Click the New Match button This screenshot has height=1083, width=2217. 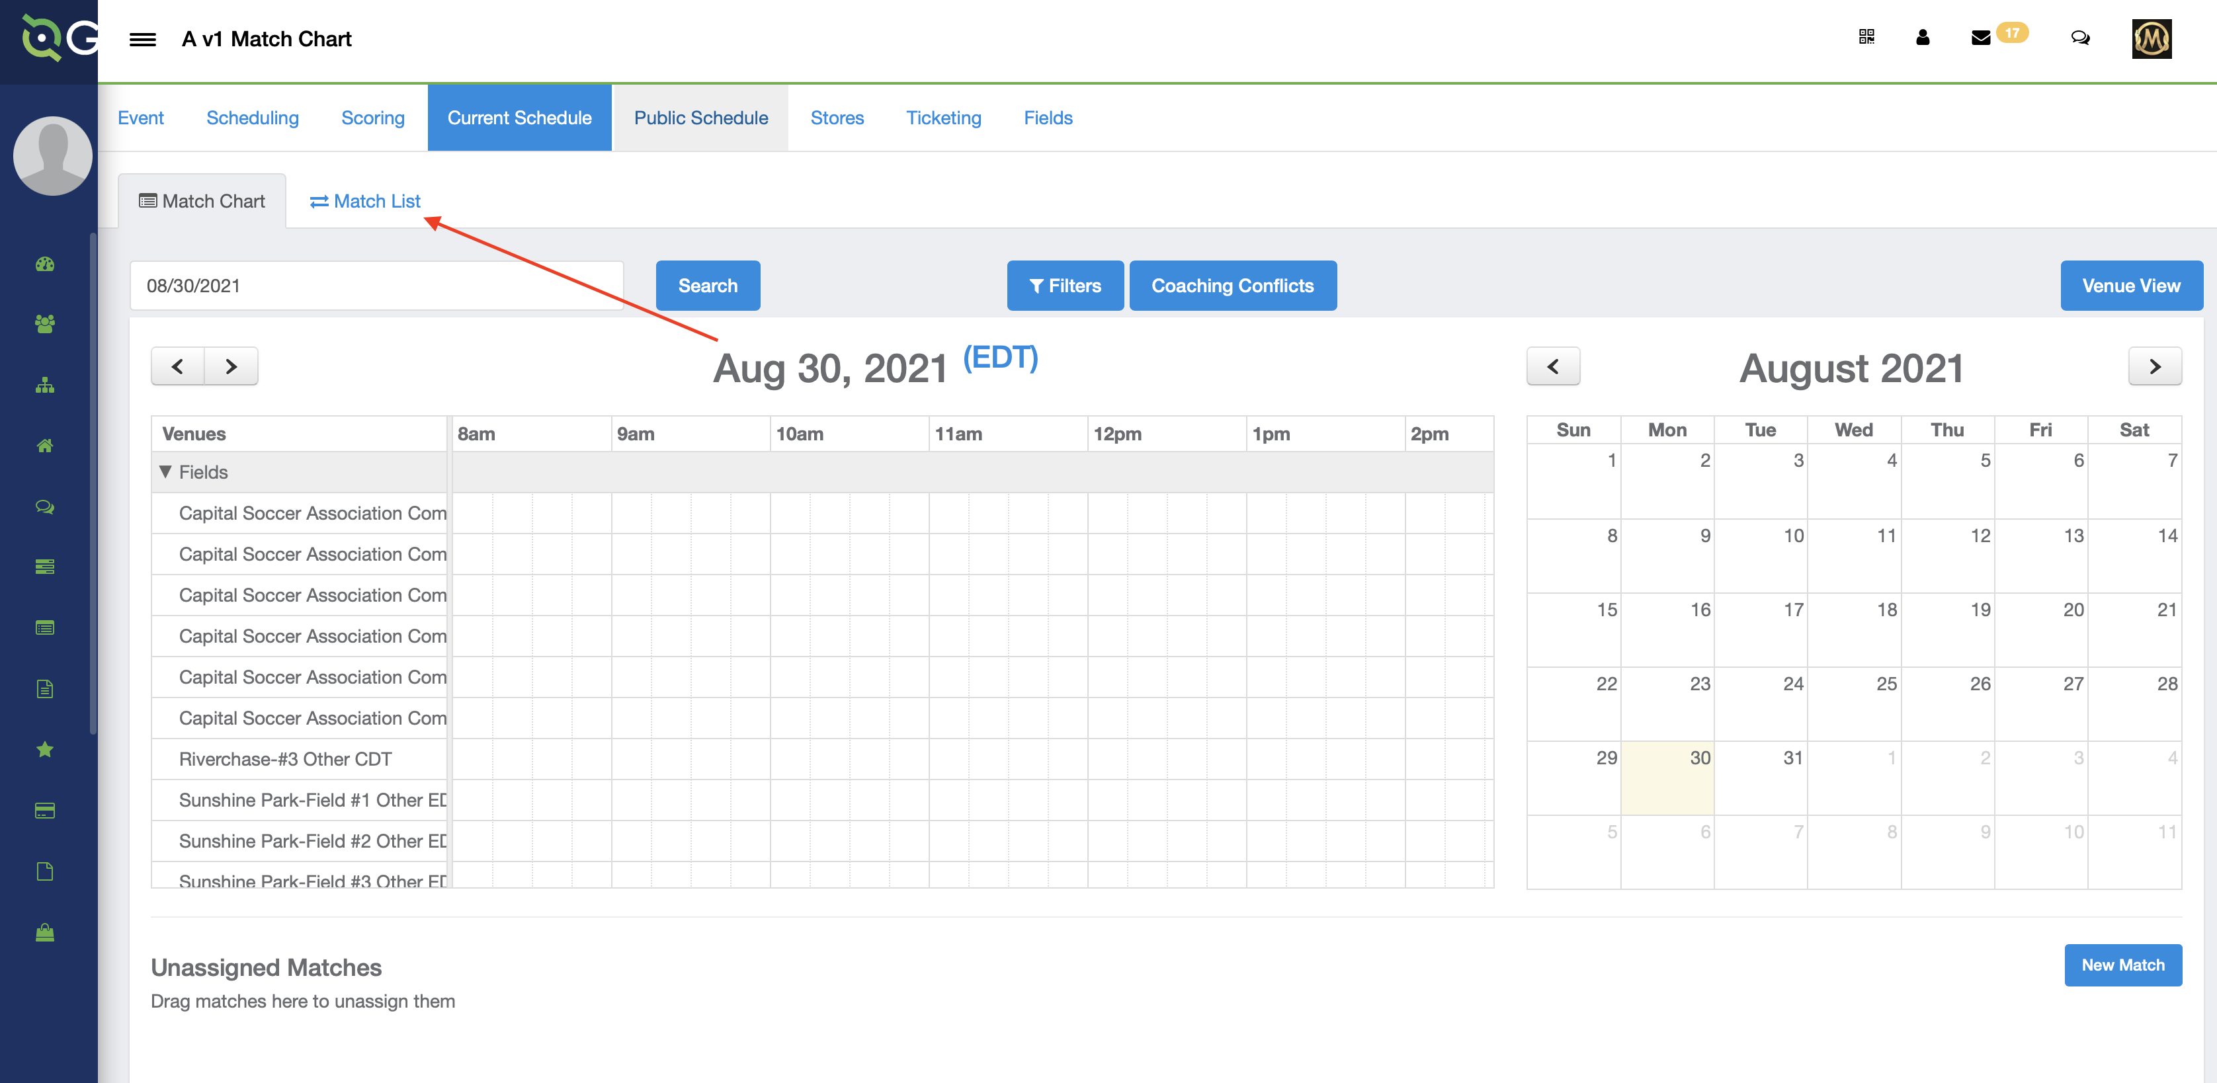coord(2122,966)
